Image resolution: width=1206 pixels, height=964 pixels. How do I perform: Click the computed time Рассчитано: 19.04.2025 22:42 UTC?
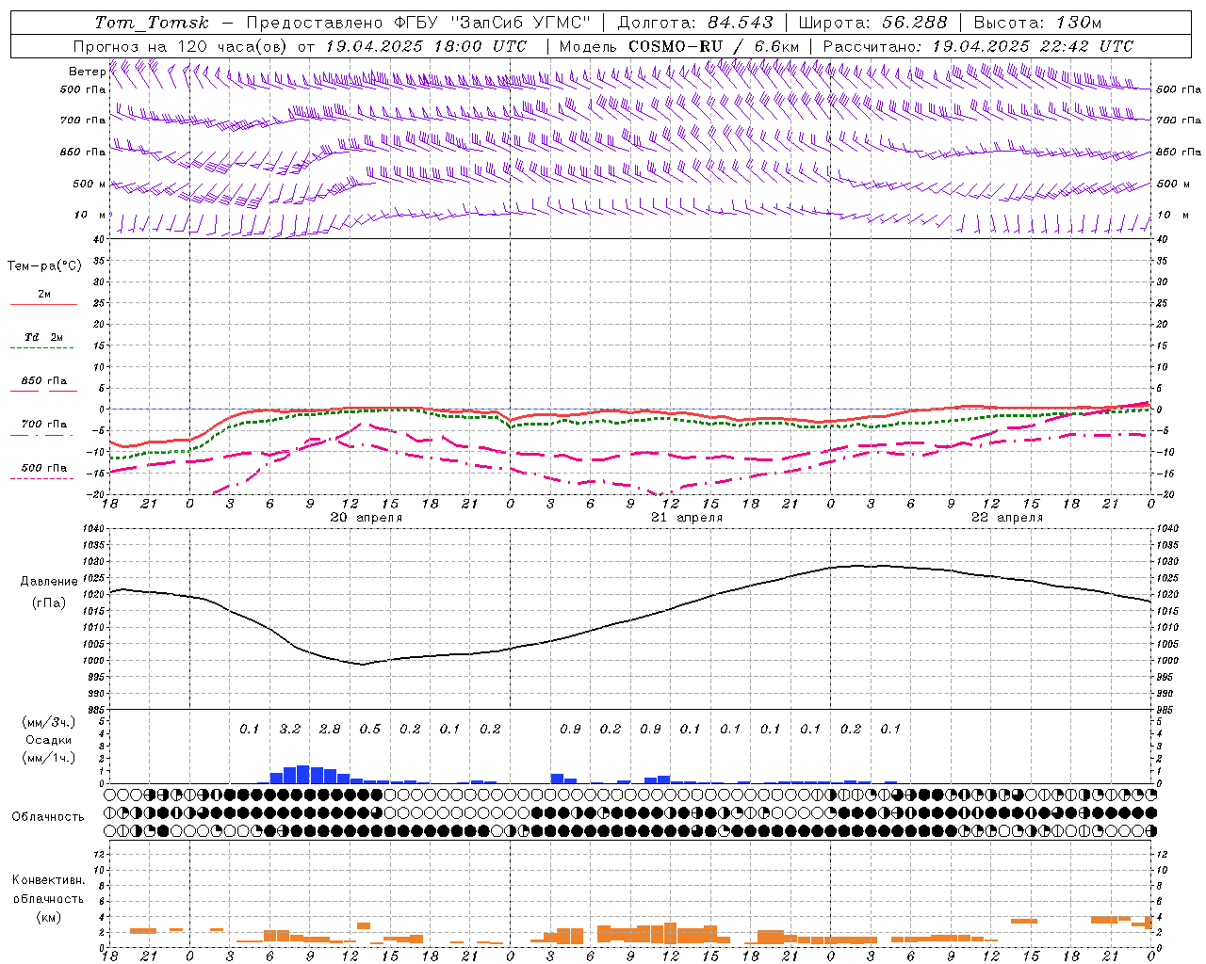tap(978, 45)
